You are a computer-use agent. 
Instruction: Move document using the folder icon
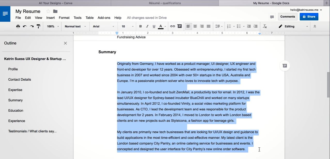(55, 11)
